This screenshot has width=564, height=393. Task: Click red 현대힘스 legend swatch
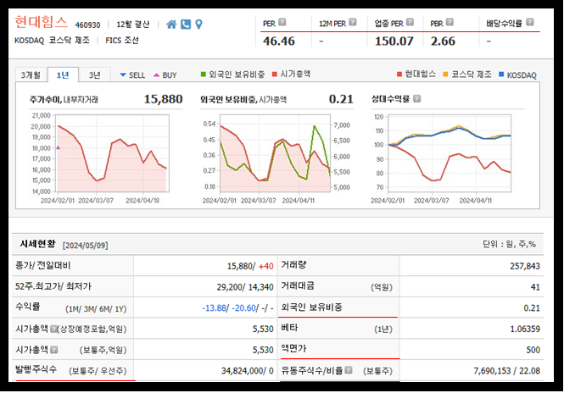click(399, 75)
